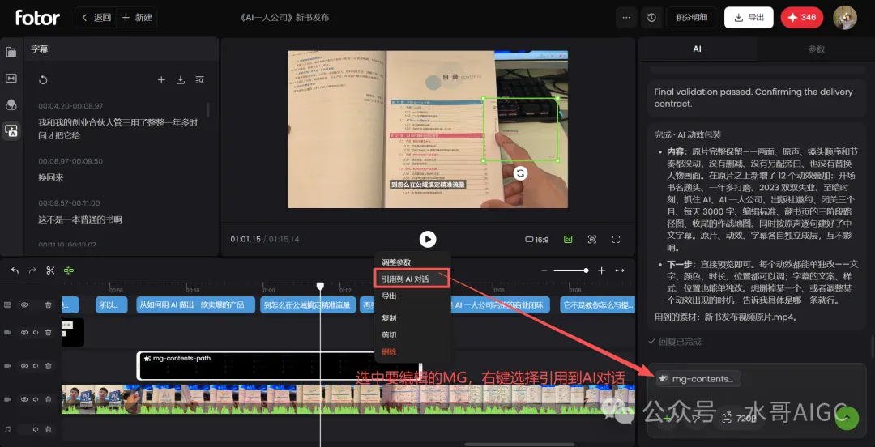
Task: Hide the subtitle track with the eye icon
Action: point(24,305)
